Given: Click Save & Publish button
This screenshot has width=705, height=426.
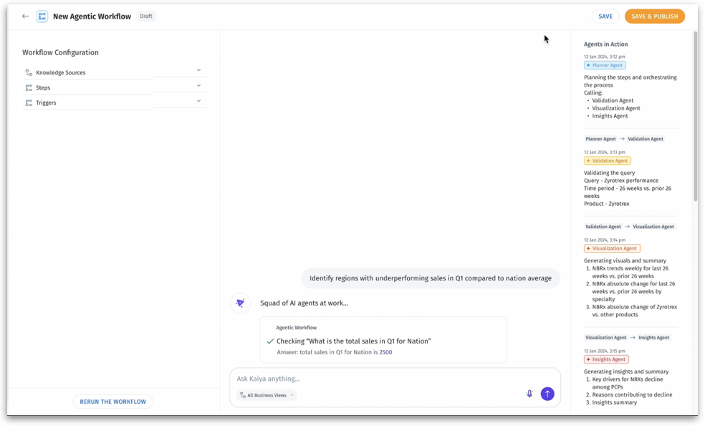Looking at the screenshot, I should pyautogui.click(x=654, y=16).
